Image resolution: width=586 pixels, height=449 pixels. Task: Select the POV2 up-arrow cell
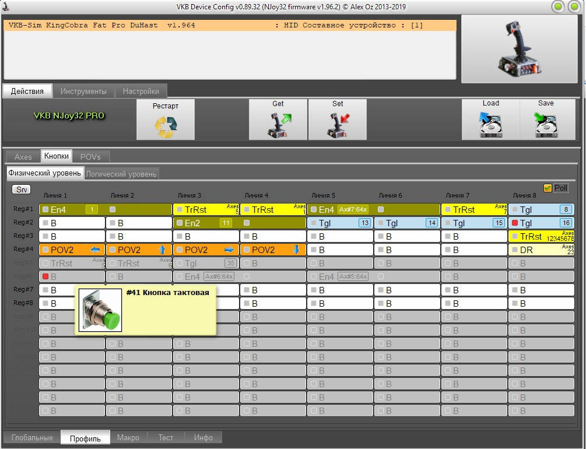(x=139, y=250)
